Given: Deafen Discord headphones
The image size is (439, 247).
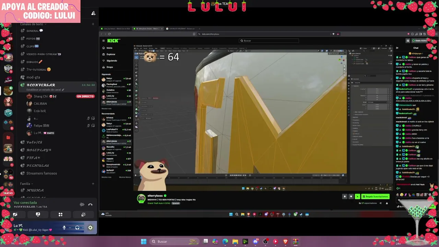Looking at the screenshot, I should pos(77,227).
